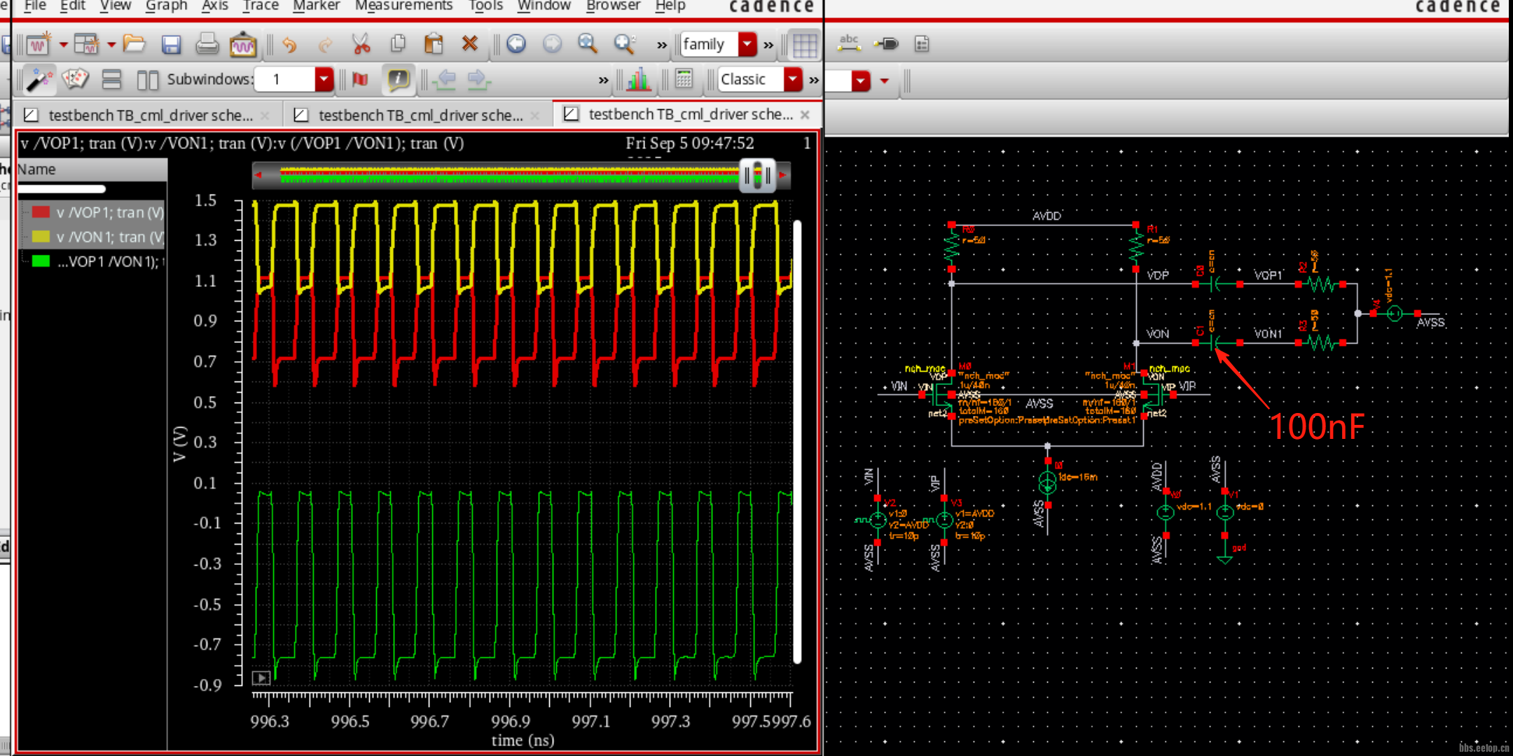This screenshot has height=756, width=1513.
Task: Click the zoom-in magnifier with plus
Action: click(x=624, y=44)
